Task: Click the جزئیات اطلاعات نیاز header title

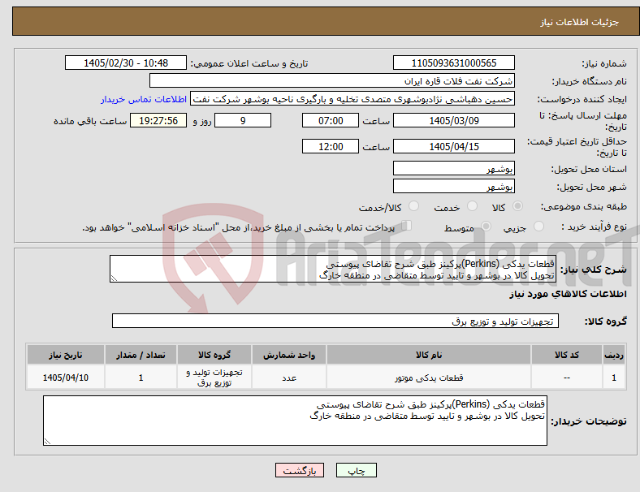Action: [x=580, y=22]
